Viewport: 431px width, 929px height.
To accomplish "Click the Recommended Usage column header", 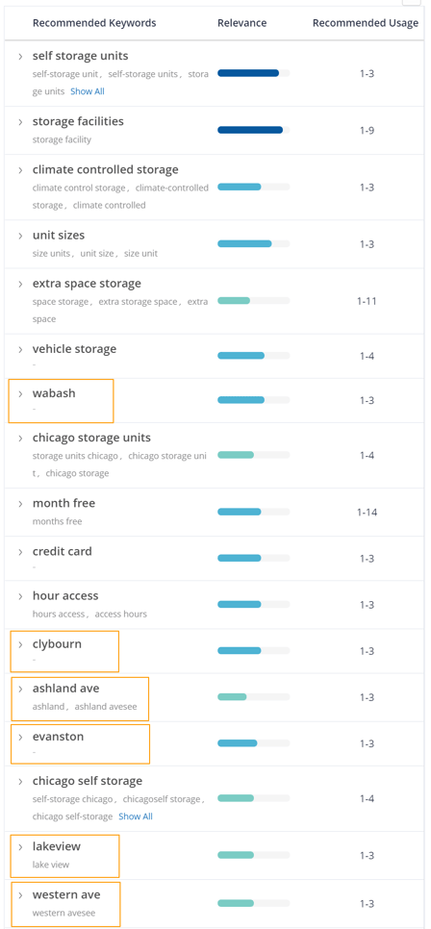I will pyautogui.click(x=366, y=23).
